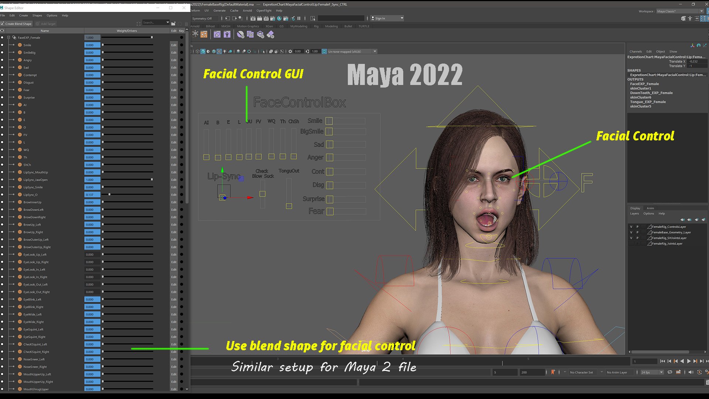Switch to the Rig shelf tab
Image resolution: width=709 pixels, height=399 pixels.
pos(316,26)
